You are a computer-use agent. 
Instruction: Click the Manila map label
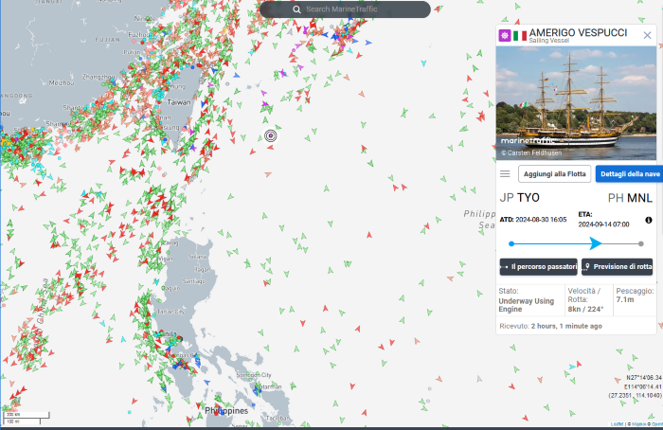click(x=169, y=334)
